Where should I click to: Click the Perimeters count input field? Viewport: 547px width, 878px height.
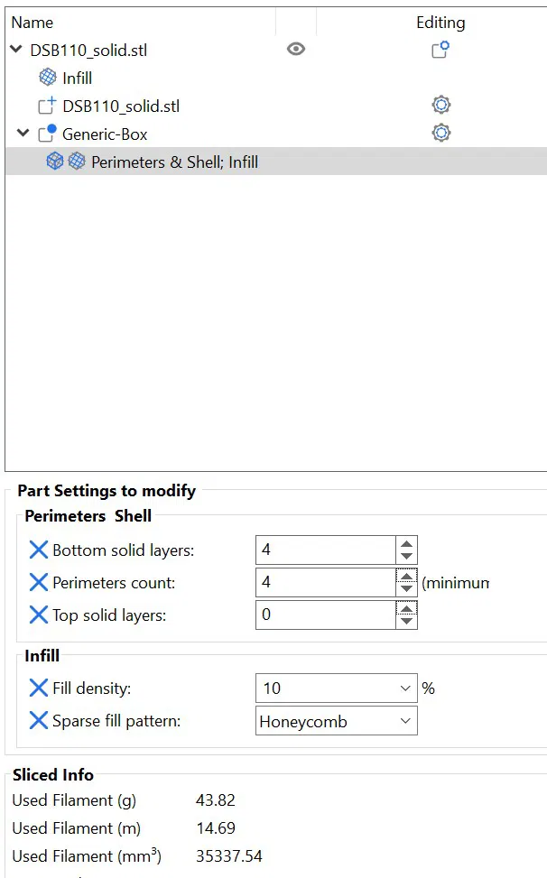click(325, 582)
